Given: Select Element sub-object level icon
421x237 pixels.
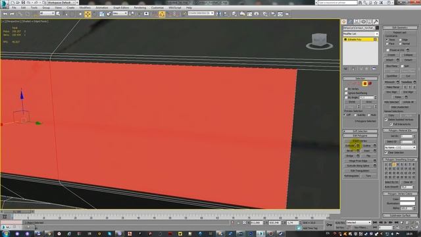Looking at the screenshot, I should [x=370, y=84].
